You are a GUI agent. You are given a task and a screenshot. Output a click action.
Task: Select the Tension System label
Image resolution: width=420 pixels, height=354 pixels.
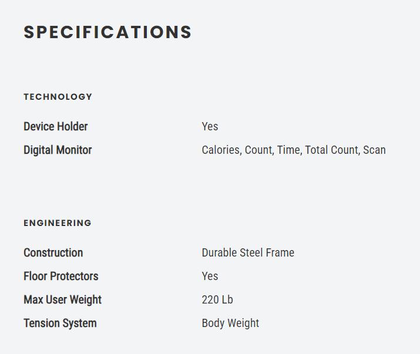[60, 323]
